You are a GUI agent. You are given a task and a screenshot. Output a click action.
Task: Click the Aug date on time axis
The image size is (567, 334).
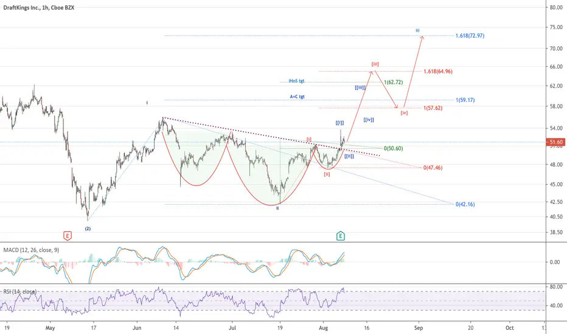pos(323,328)
